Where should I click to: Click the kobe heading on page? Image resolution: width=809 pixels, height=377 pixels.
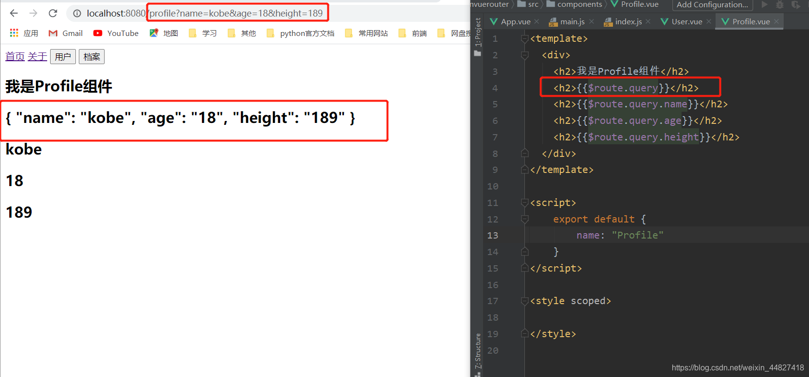24,149
